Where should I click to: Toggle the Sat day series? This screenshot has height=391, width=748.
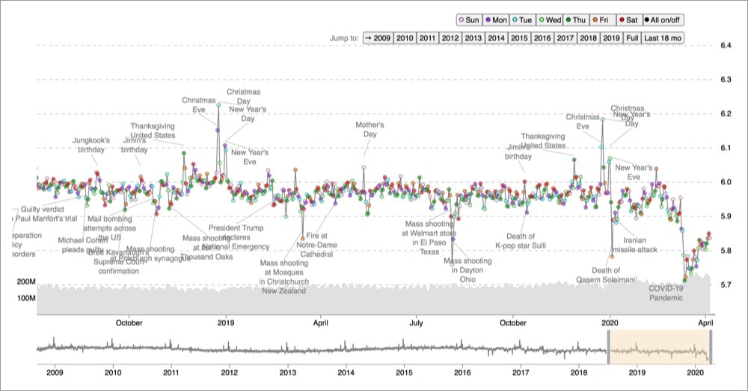point(629,20)
